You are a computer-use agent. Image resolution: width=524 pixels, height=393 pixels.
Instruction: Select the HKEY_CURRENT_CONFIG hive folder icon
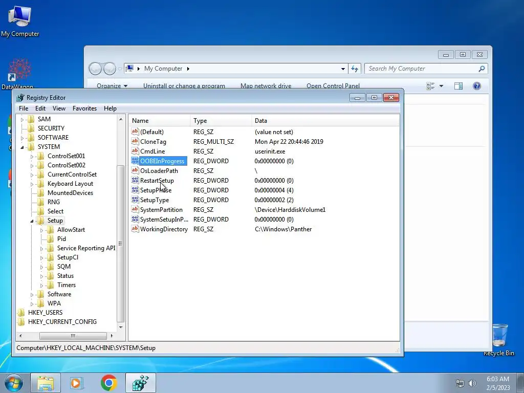point(21,321)
